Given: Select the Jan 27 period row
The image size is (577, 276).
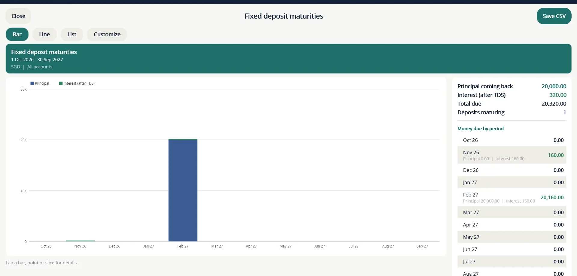Looking at the screenshot, I should pyautogui.click(x=512, y=182).
